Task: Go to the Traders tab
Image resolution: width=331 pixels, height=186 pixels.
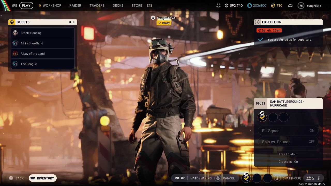Action: 97,5
